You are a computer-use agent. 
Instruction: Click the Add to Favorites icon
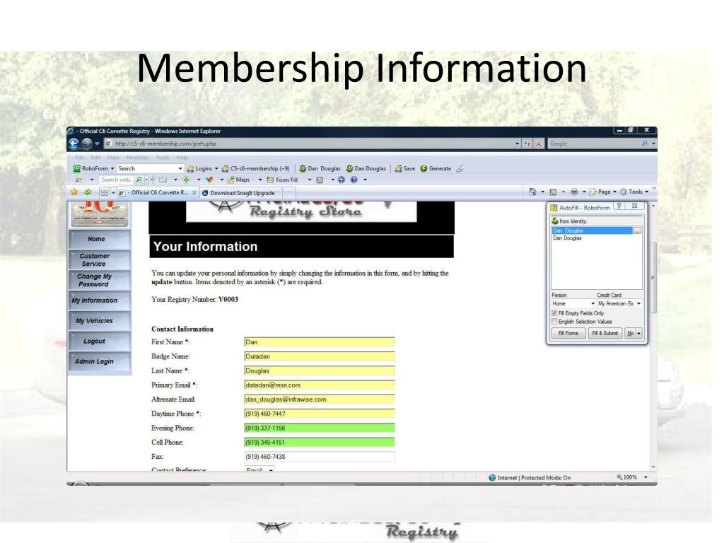coord(88,192)
